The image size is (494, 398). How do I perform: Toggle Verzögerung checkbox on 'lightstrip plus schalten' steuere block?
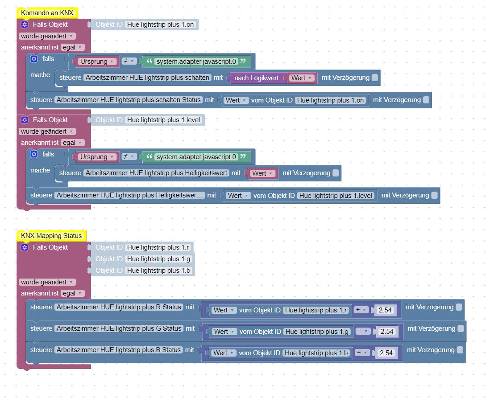click(374, 78)
